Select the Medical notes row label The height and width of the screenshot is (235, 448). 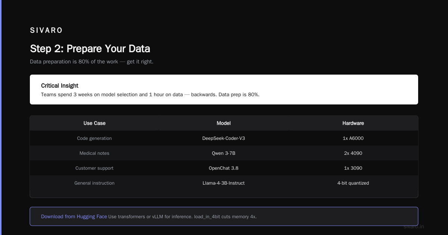pos(94,153)
